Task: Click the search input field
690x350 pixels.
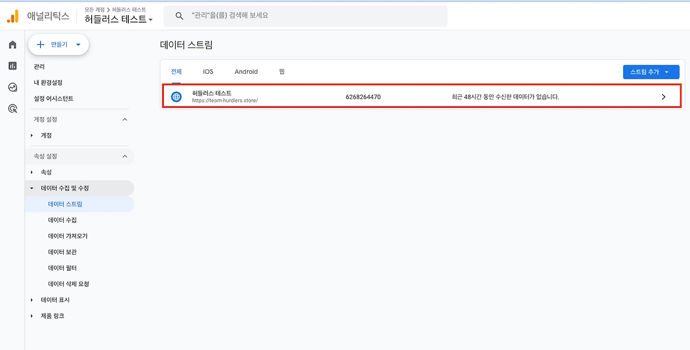Action: point(306,16)
